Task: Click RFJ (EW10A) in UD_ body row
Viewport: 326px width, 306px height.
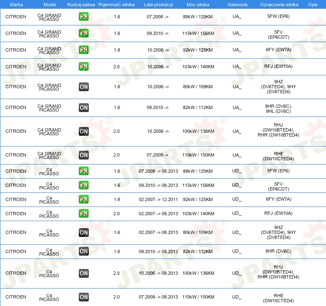Action: click(278, 213)
